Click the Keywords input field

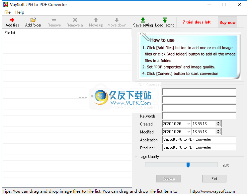click(199, 116)
